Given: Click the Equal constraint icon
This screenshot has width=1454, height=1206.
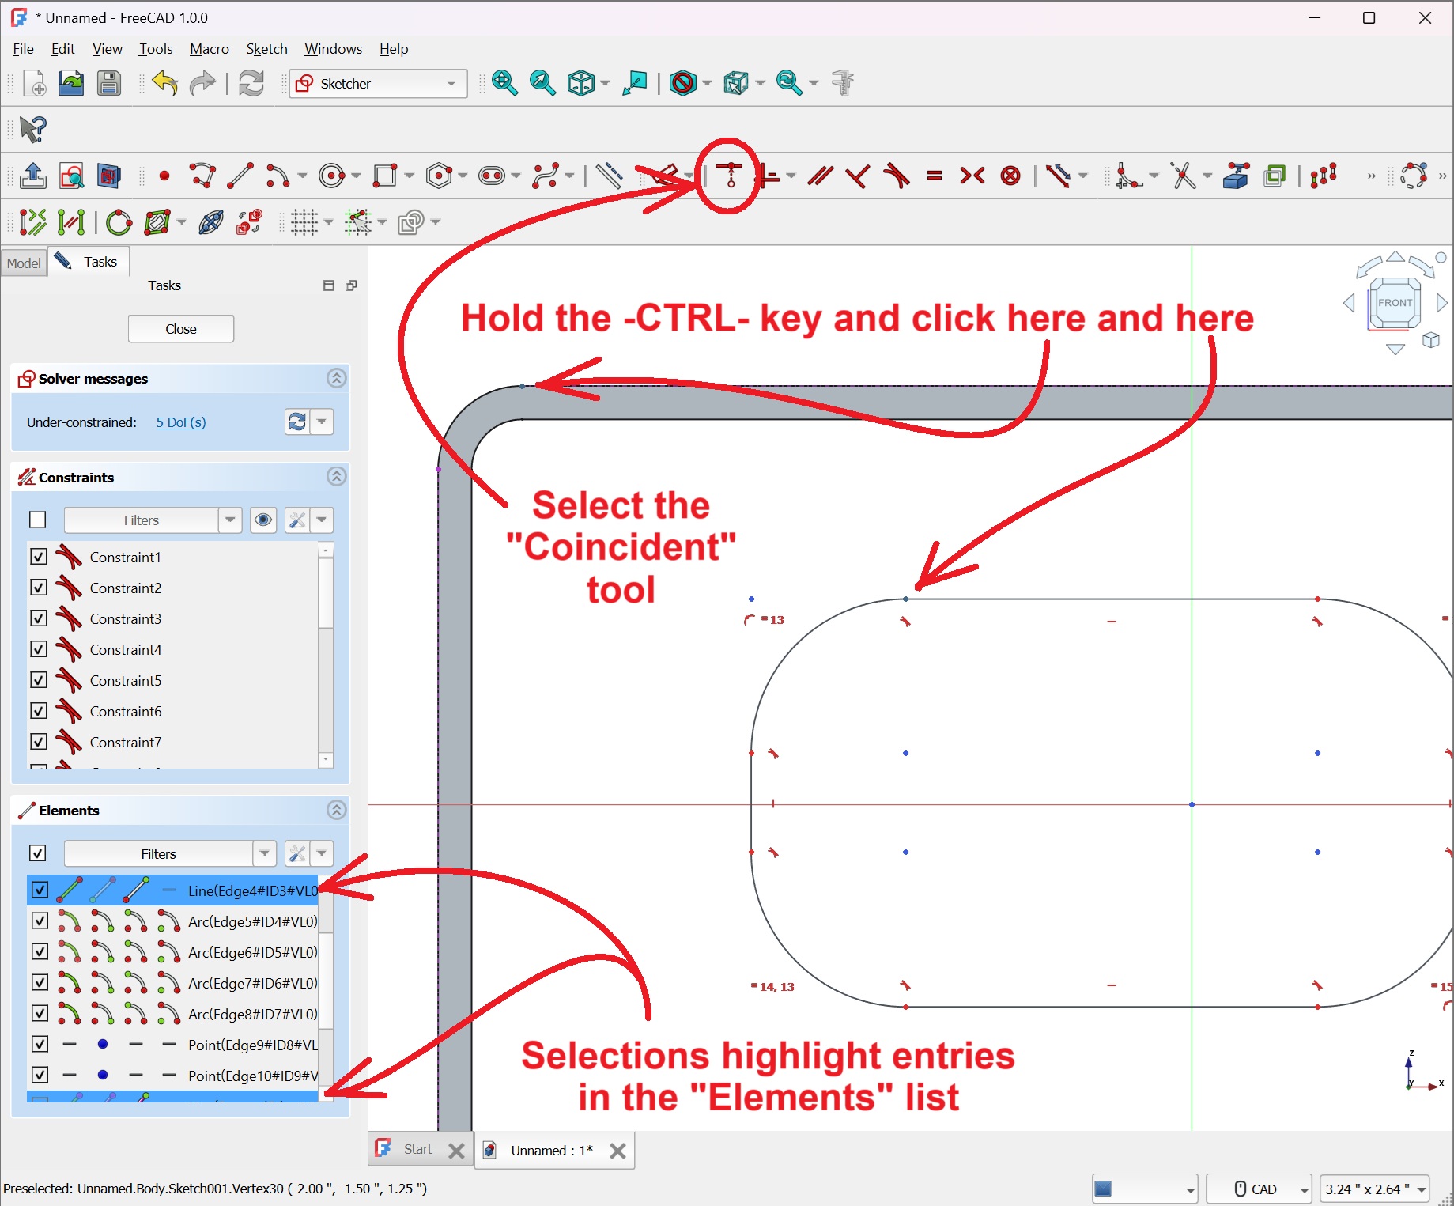Looking at the screenshot, I should pos(935,176).
